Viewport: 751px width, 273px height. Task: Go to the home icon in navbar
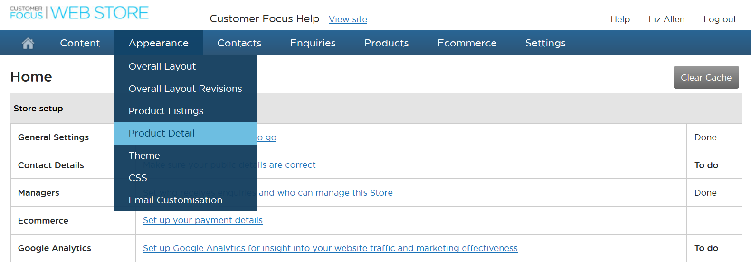(28, 43)
